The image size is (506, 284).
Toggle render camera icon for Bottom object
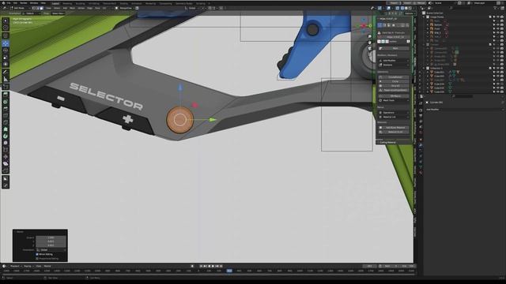(502, 24)
